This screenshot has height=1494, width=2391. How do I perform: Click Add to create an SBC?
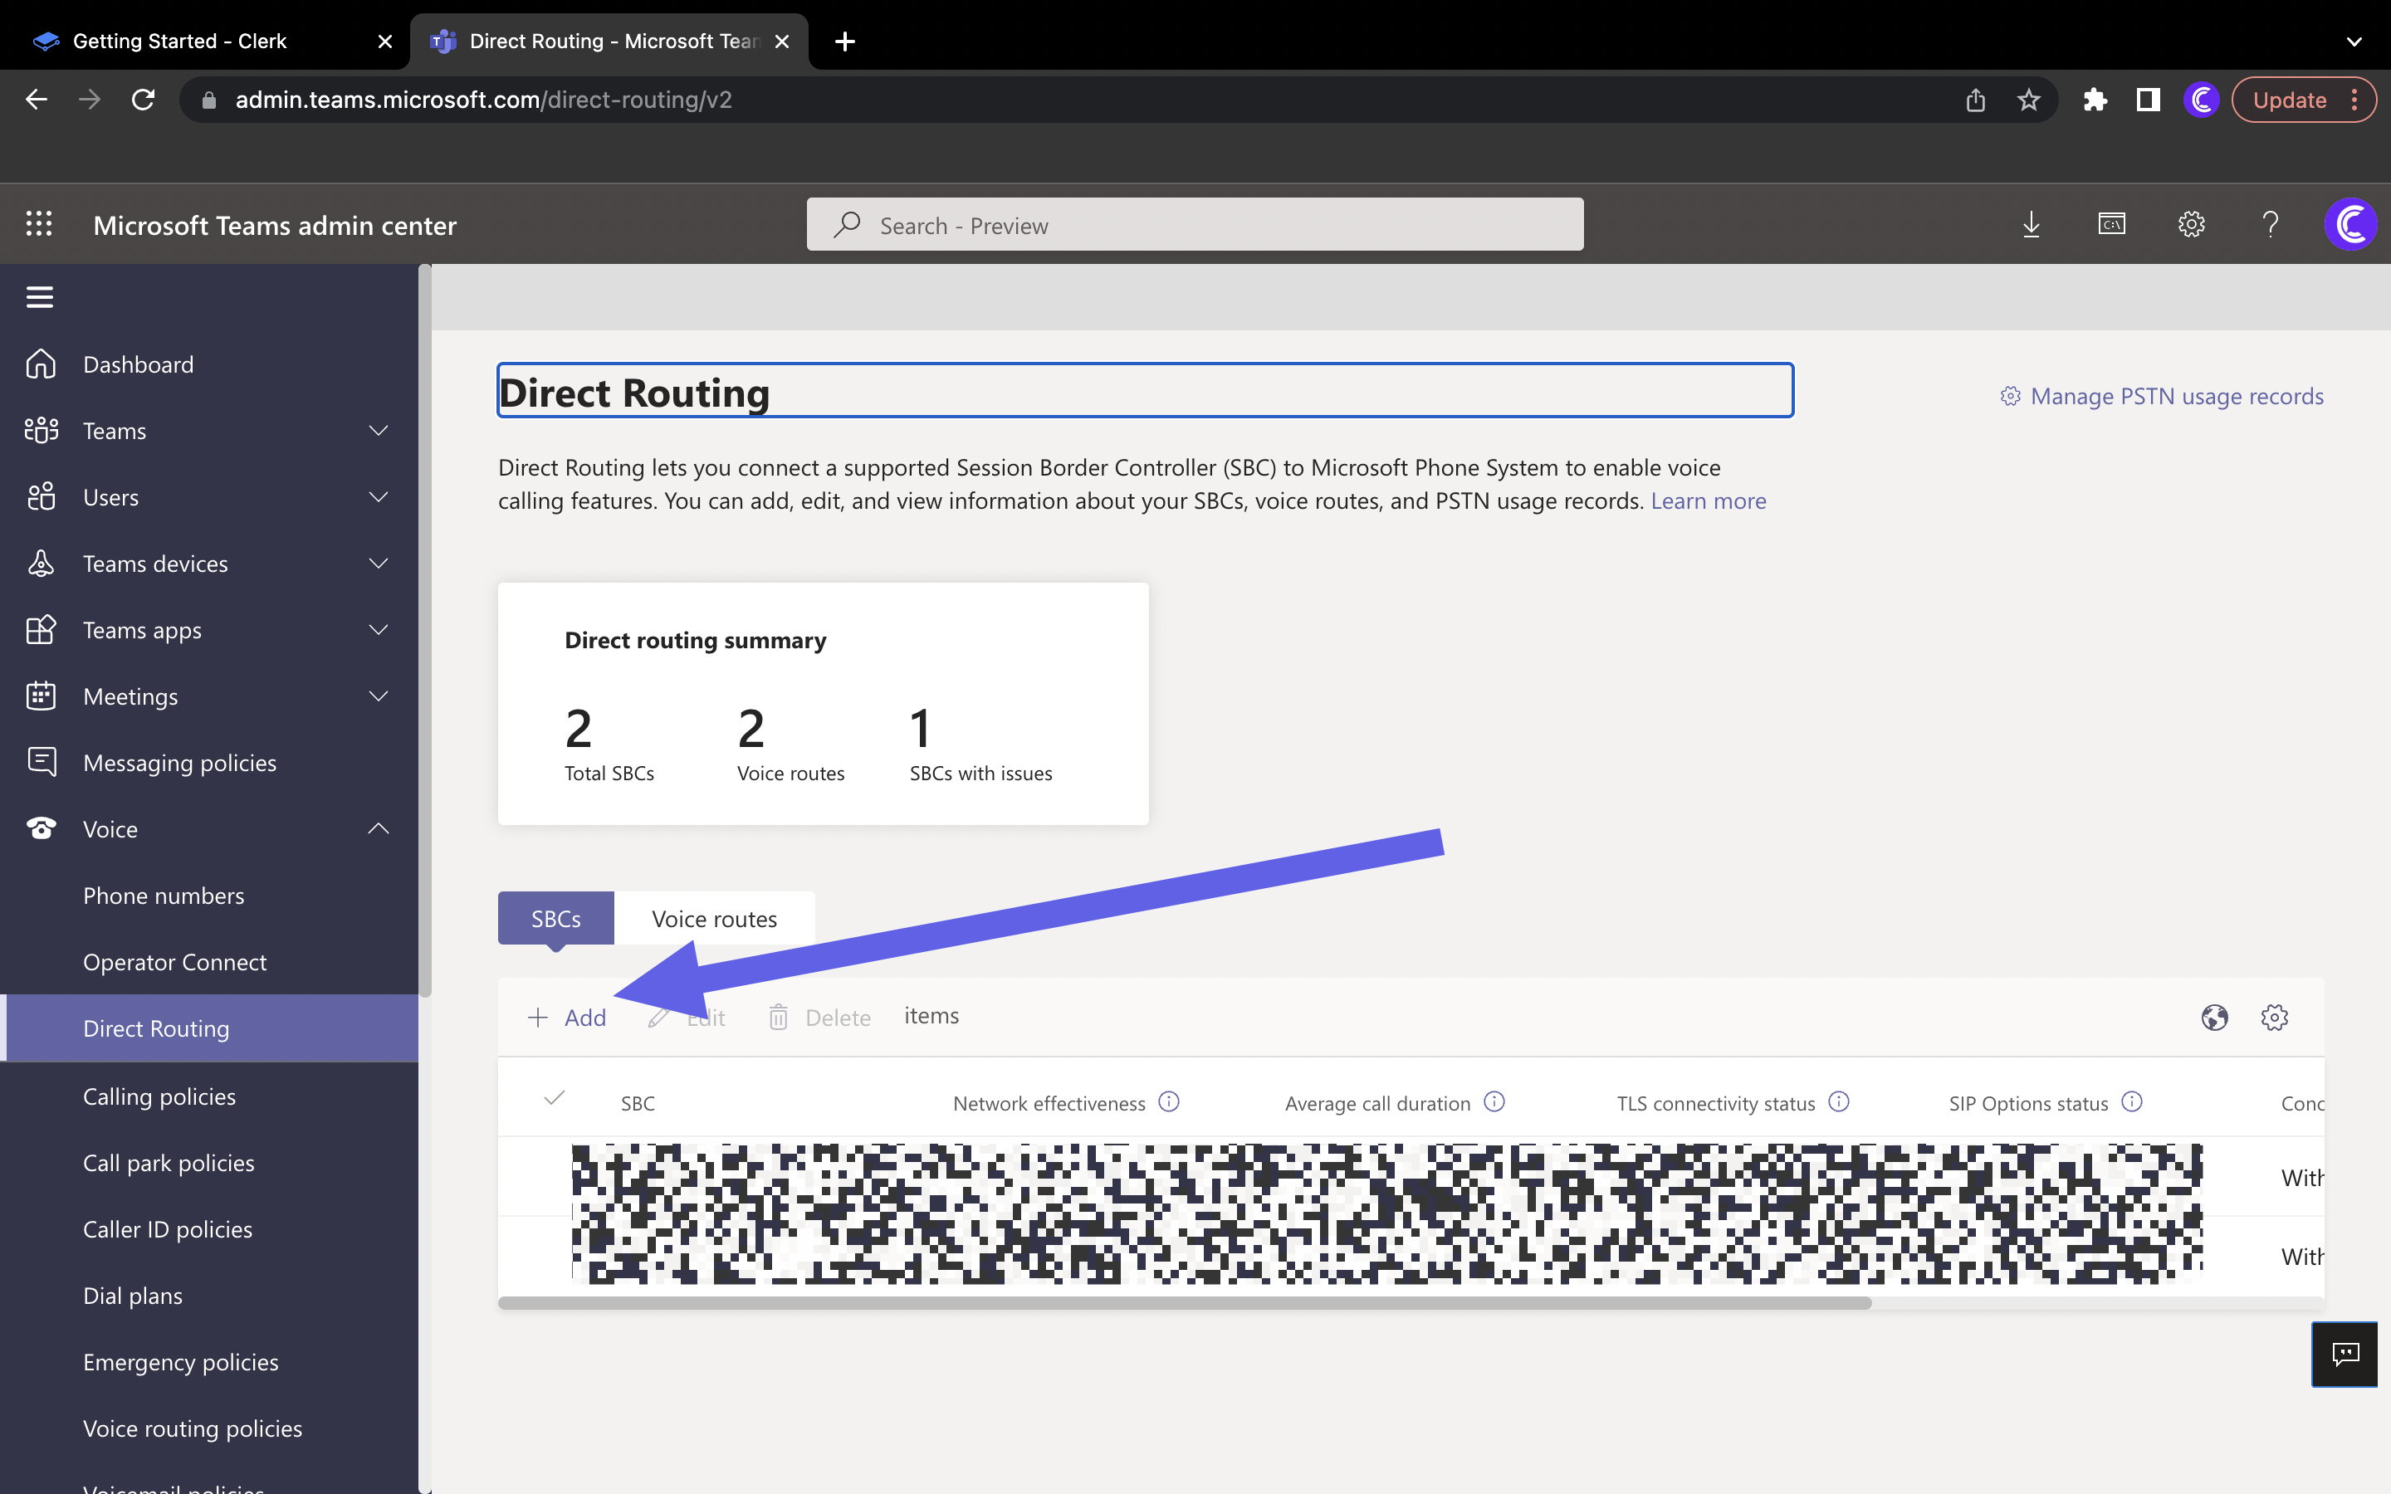[567, 1017]
